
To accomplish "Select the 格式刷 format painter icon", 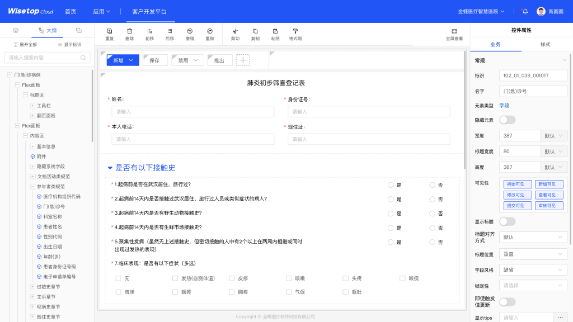I will click(295, 31).
